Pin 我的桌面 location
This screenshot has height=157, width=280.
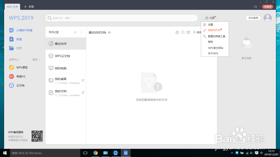(x=83, y=80)
